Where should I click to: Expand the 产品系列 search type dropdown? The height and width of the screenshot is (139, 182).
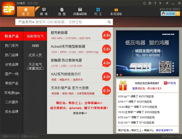(26, 22)
